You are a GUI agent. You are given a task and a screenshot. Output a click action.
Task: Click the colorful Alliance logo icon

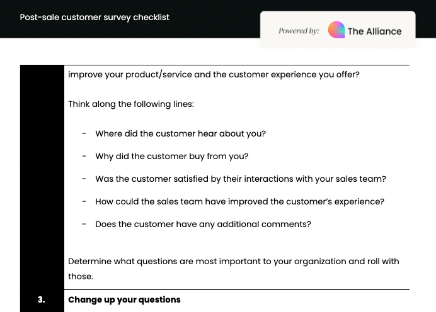tap(336, 30)
